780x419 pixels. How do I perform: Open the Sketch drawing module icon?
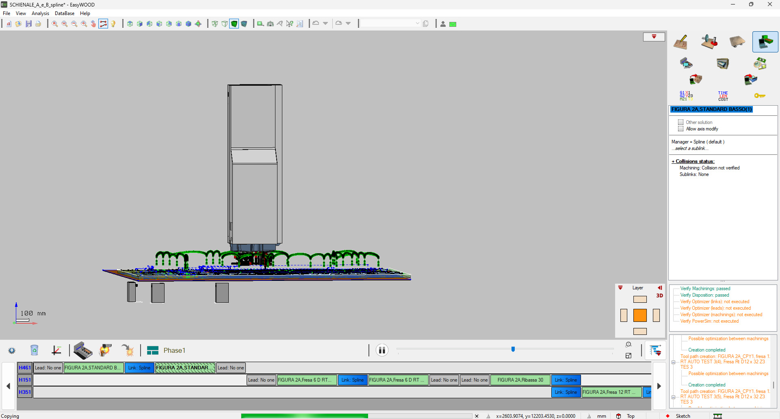click(681, 42)
